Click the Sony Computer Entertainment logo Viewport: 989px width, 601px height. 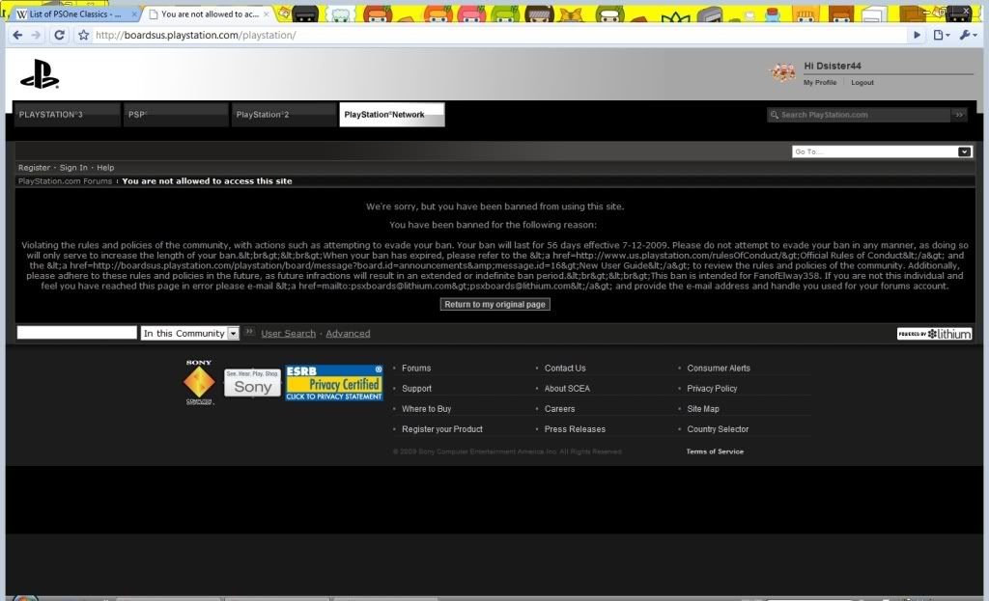(199, 383)
